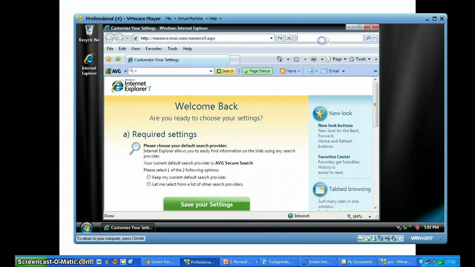Click the AVG Page Status button
475x267 pixels.
click(257, 71)
